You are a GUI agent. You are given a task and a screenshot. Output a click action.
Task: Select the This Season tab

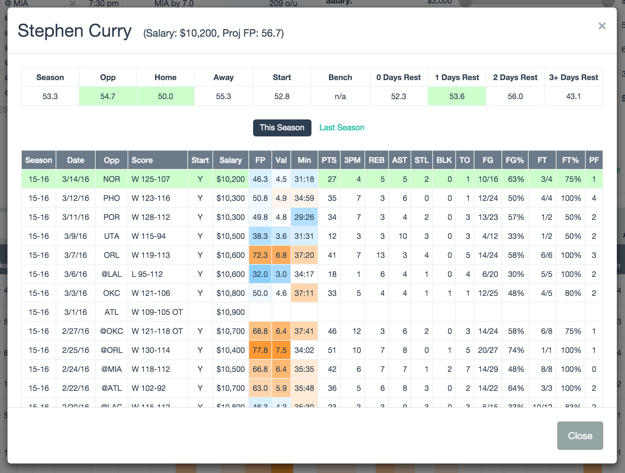pos(282,128)
